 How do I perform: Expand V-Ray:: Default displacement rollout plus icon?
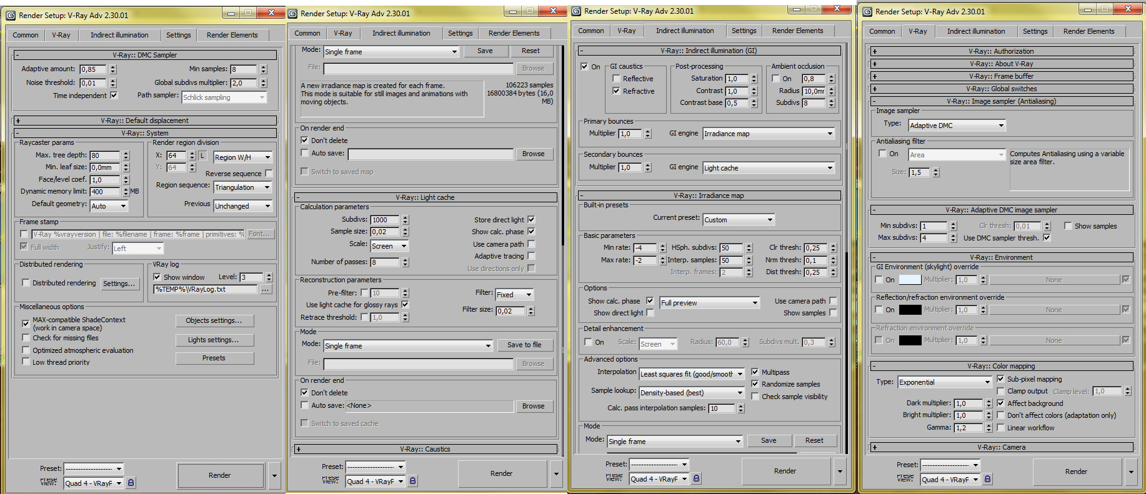coord(17,121)
